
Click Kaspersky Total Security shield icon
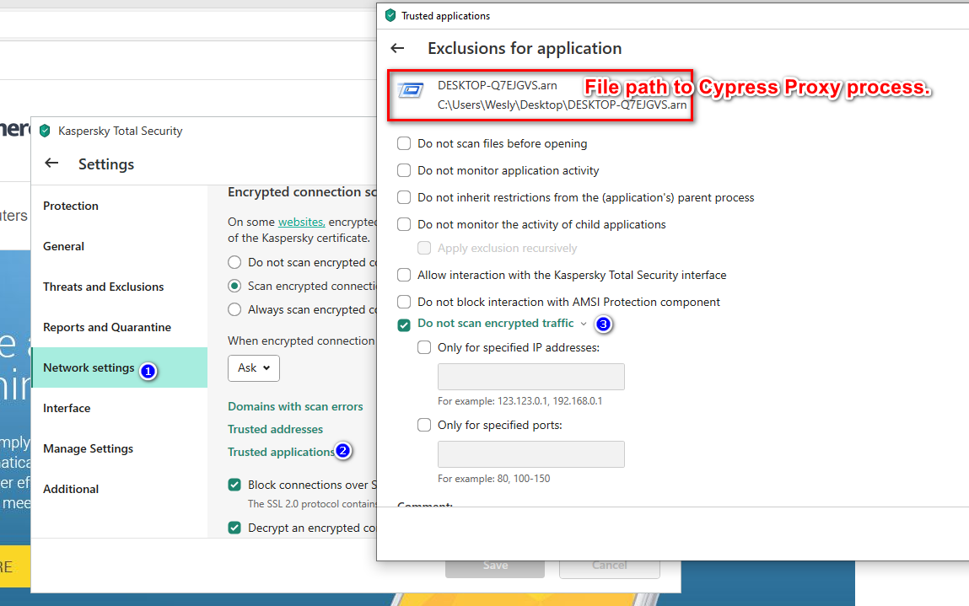45,131
